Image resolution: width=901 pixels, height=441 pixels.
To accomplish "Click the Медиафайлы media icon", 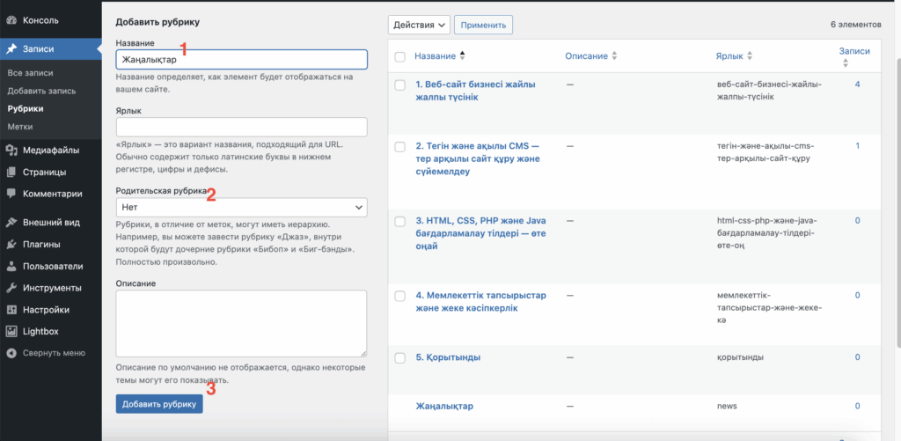I will [11, 151].
